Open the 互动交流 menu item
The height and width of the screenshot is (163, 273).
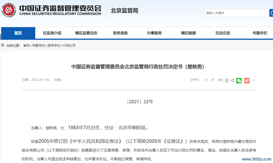pyautogui.click(x=223, y=33)
